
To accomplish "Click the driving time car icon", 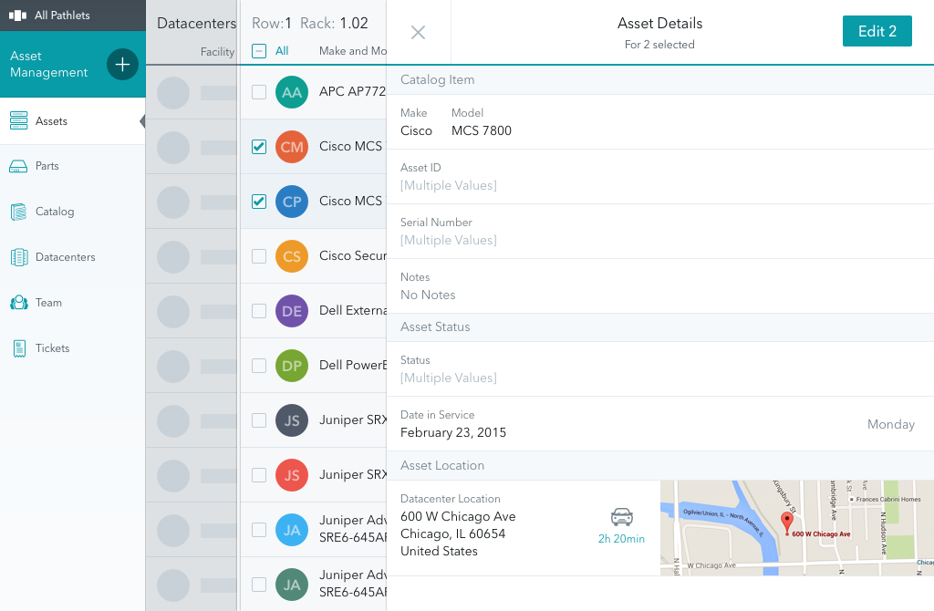I will pos(621,515).
